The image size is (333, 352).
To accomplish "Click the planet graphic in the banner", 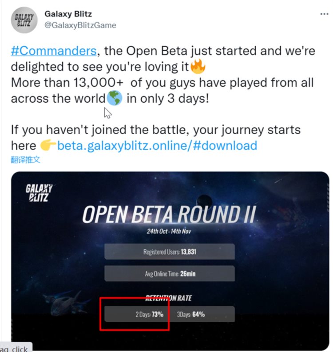I will coord(204,202).
